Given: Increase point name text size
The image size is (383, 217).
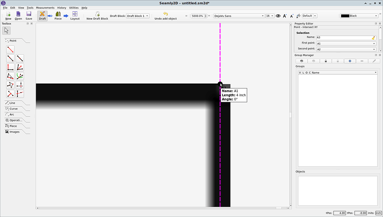Looking at the screenshot, I should pyautogui.click(x=285, y=16).
